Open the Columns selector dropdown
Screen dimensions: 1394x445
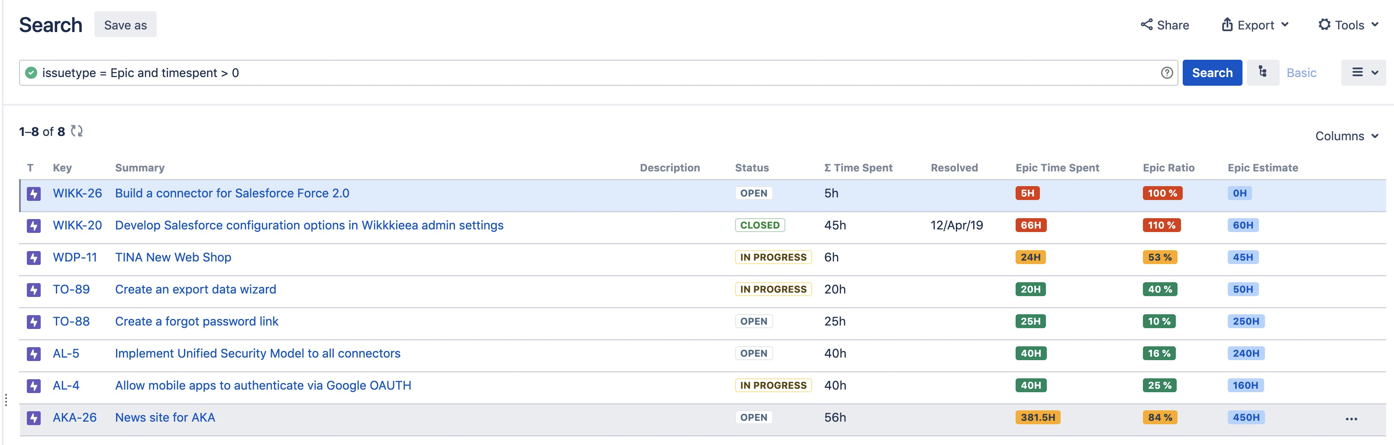point(1346,136)
